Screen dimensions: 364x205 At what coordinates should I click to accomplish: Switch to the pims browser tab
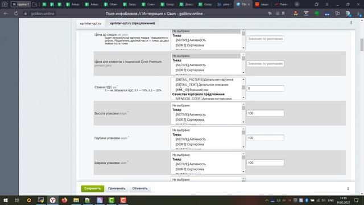224,4
